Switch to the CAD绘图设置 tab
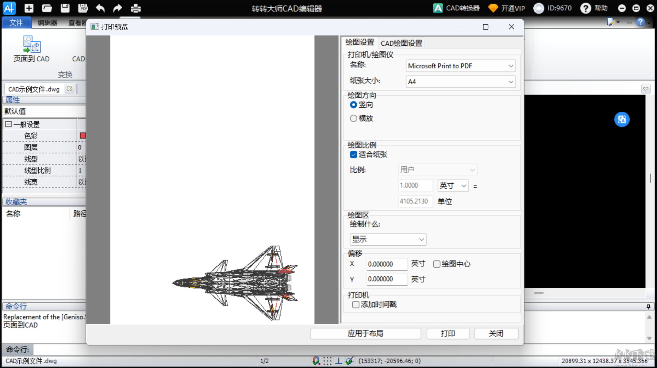 401,43
